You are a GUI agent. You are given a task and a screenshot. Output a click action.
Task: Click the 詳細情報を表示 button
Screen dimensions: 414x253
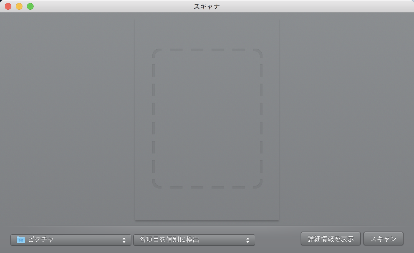(330, 239)
